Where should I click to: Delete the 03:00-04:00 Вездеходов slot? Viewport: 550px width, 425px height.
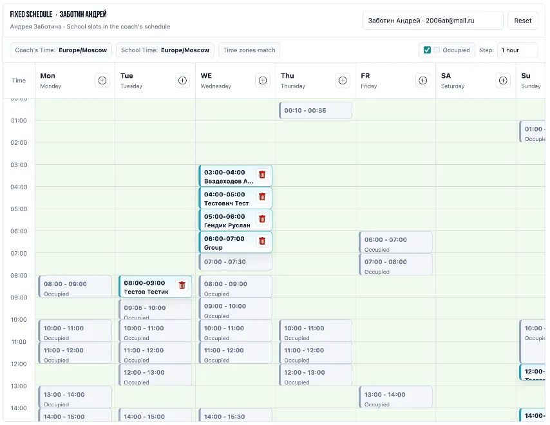point(262,175)
